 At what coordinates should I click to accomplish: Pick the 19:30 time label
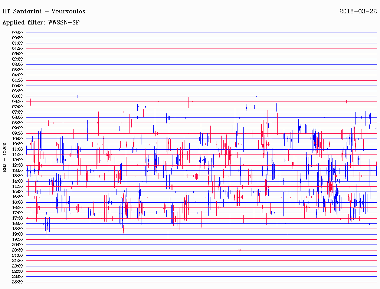tap(17, 240)
